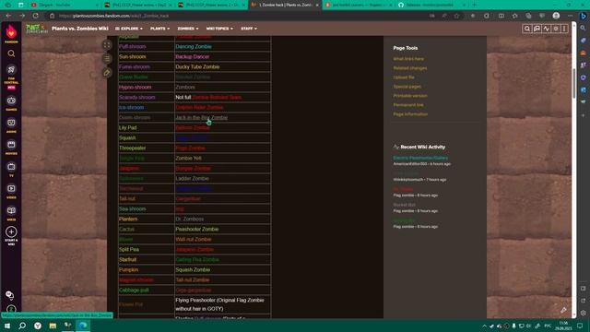Image resolution: width=590 pixels, height=332 pixels.
Task: Click the Dr. Zomboss cell
Action: click(x=222, y=219)
